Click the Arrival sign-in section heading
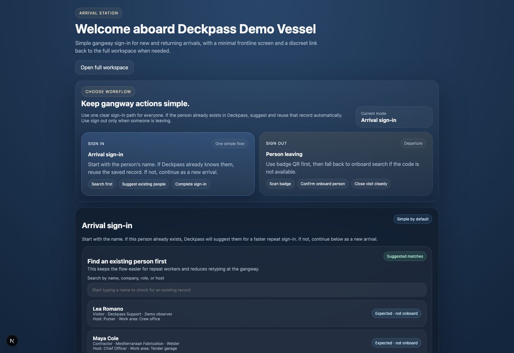This screenshot has width=514, height=353. pyautogui.click(x=107, y=225)
